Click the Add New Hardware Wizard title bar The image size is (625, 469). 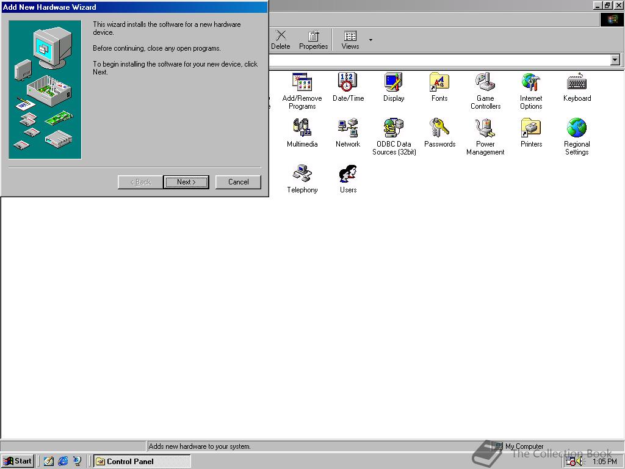tap(134, 7)
